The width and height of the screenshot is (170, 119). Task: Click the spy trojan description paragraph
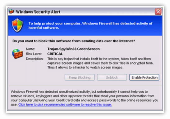pyautogui.click(x=100, y=63)
